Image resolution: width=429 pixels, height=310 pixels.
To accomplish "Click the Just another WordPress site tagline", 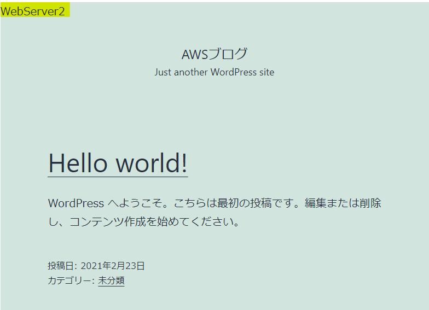I will (x=215, y=72).
